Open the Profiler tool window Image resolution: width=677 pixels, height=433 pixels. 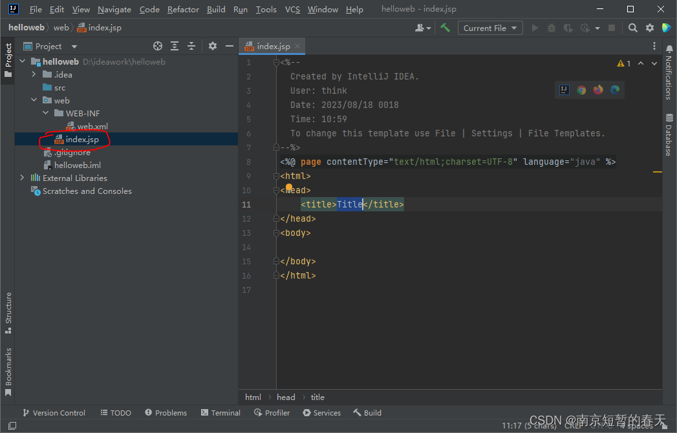(272, 413)
